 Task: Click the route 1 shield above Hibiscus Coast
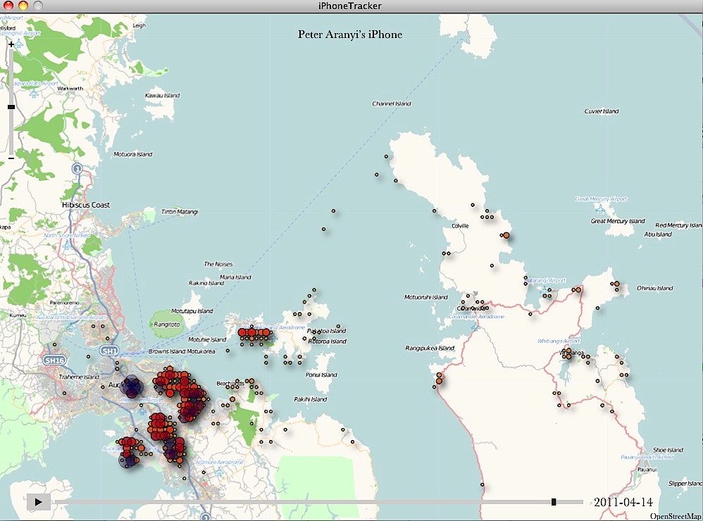point(77,169)
